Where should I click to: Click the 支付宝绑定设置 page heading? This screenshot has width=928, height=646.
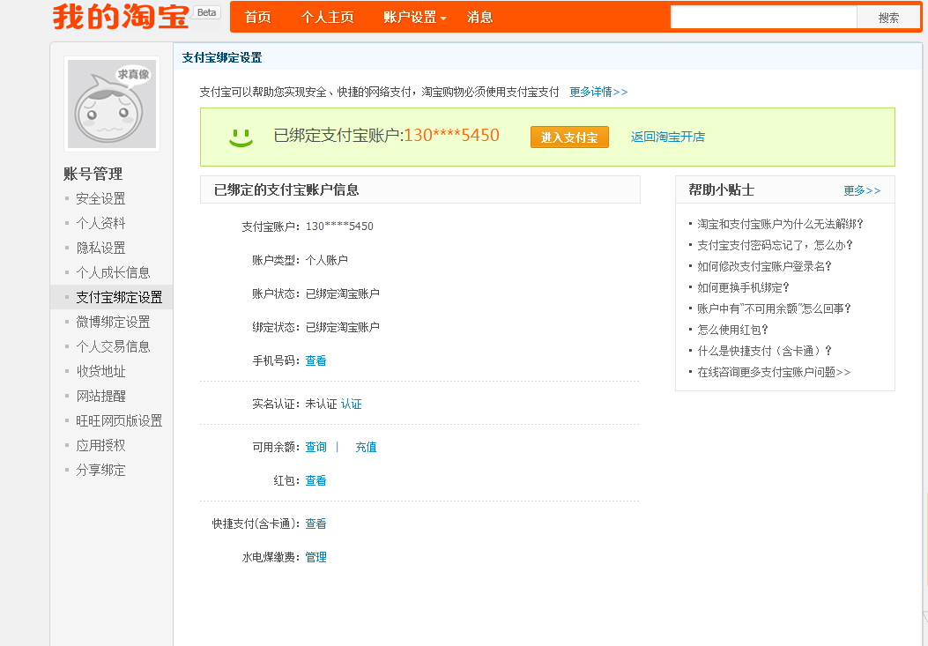click(222, 57)
